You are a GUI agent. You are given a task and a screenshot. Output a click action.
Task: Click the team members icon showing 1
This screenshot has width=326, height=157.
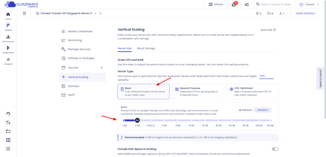[281, 13]
